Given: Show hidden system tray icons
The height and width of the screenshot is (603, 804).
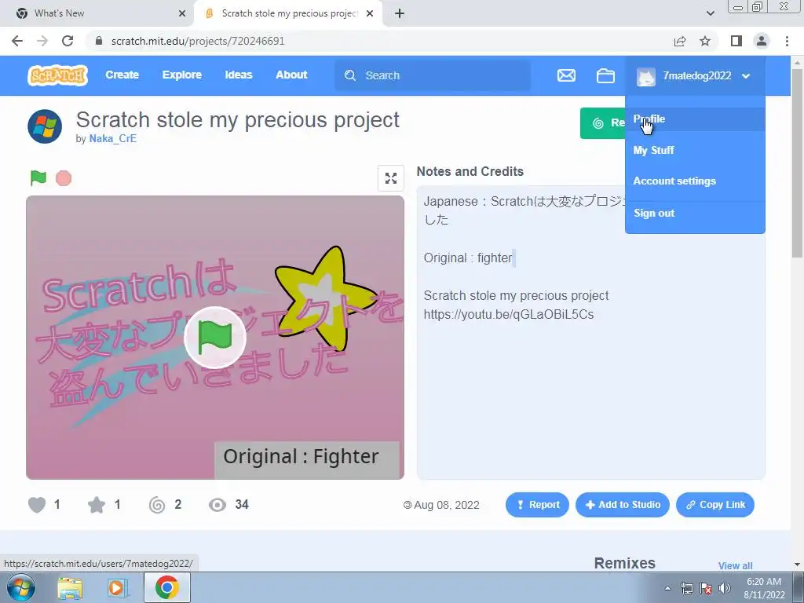Looking at the screenshot, I should pos(667,588).
